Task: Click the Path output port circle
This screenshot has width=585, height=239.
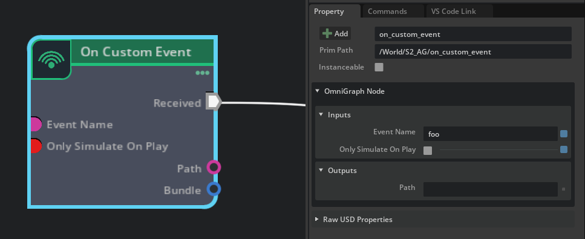Action: [x=214, y=167]
